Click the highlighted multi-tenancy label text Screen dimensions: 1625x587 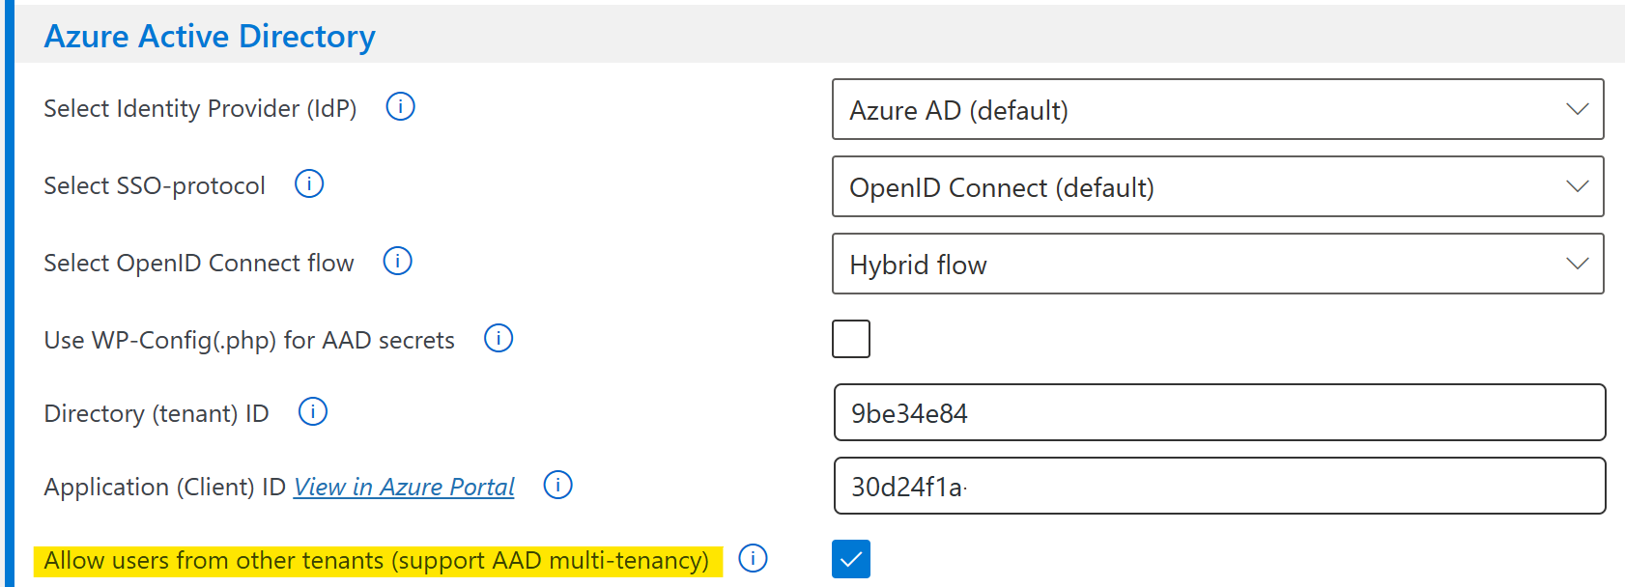[x=377, y=560]
